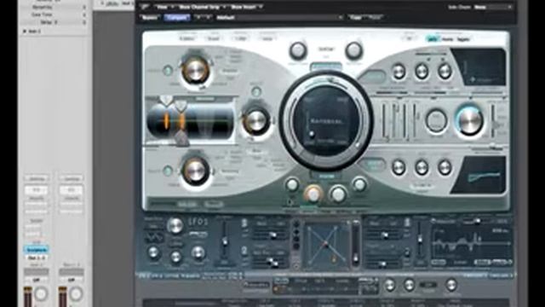The image size is (545, 307).
Task: Click Object 3 Strength knob
Action: tap(195, 171)
